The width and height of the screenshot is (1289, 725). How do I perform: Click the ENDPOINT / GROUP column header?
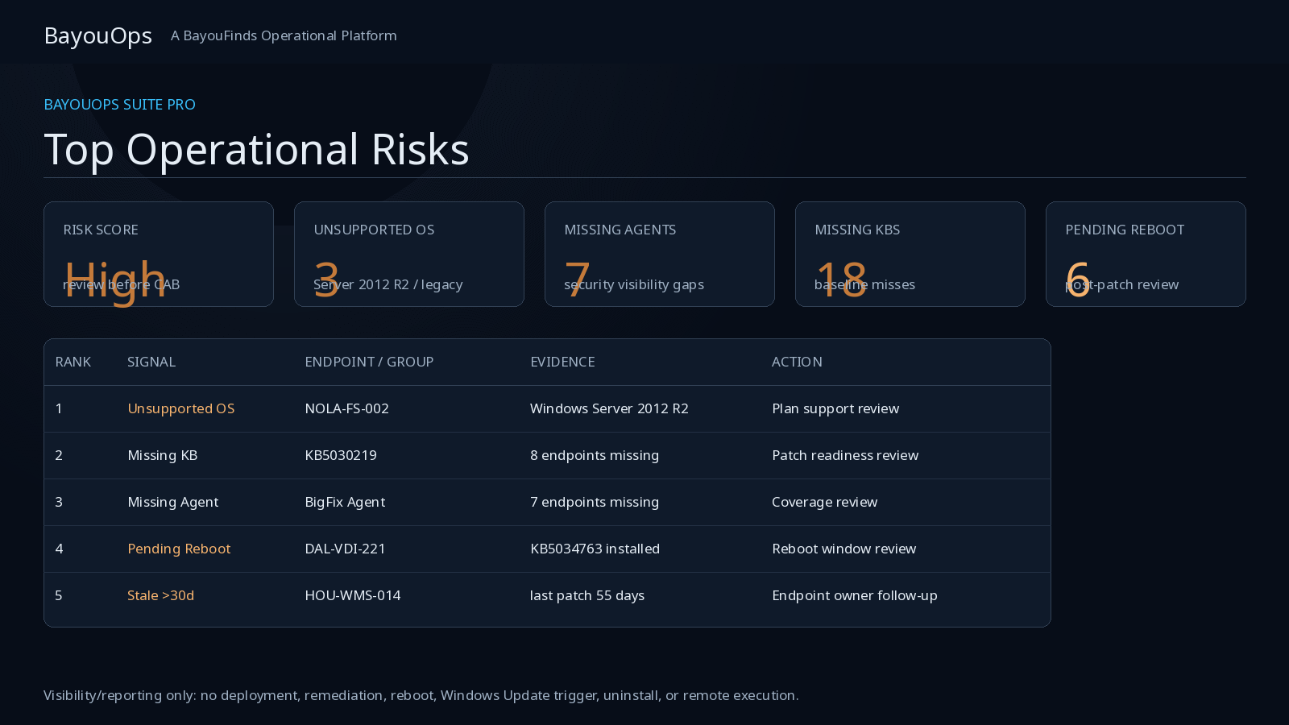pyautogui.click(x=369, y=362)
